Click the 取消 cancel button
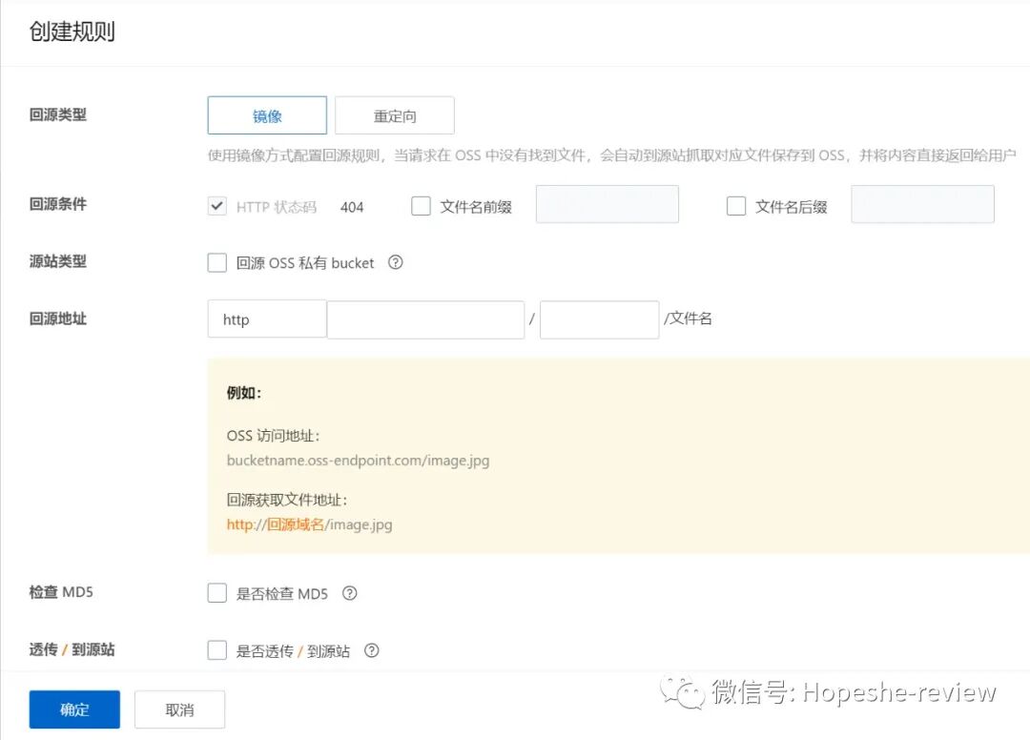 (179, 709)
